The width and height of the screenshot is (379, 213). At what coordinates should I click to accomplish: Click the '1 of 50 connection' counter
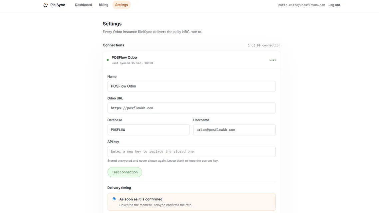tap(264, 45)
